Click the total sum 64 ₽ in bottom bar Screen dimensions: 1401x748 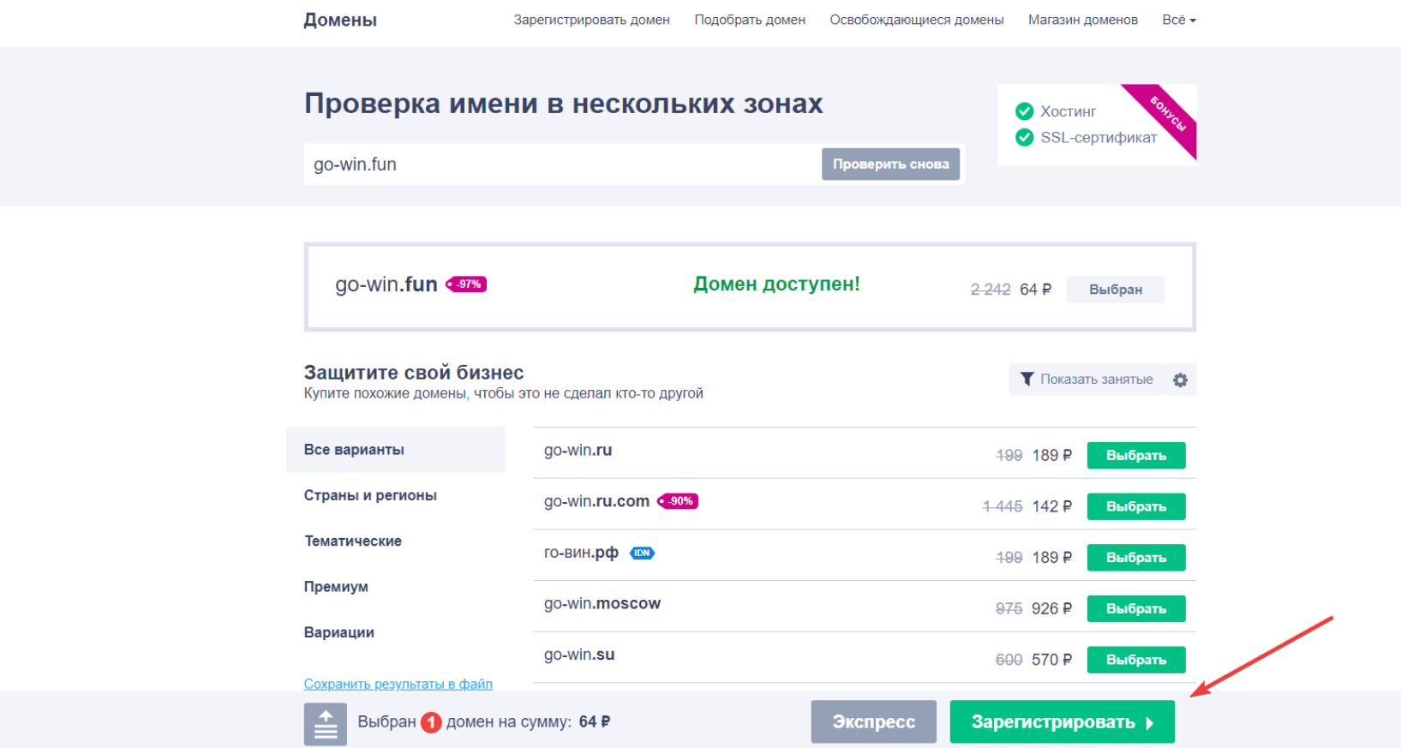(x=595, y=722)
